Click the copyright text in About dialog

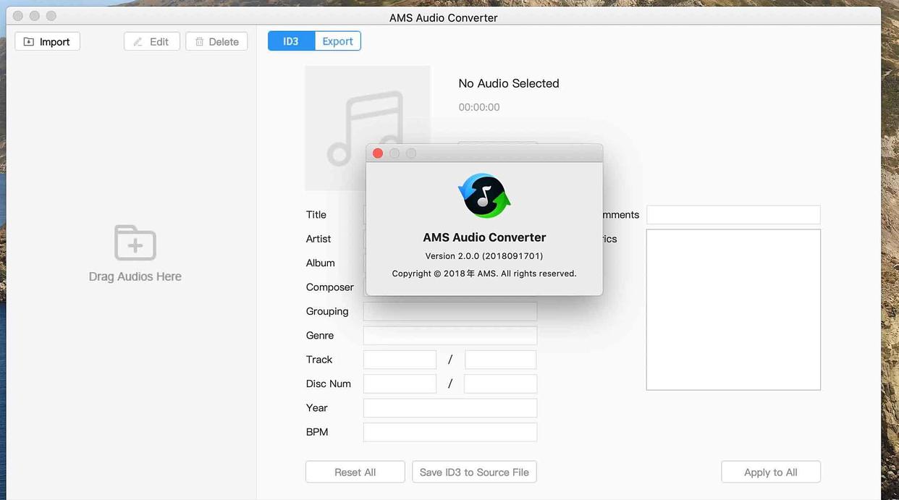(x=484, y=274)
